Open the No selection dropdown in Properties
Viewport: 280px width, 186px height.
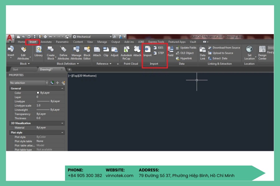29,83
